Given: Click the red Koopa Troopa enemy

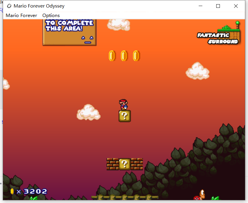Looking at the screenshot, I should 199,195.
